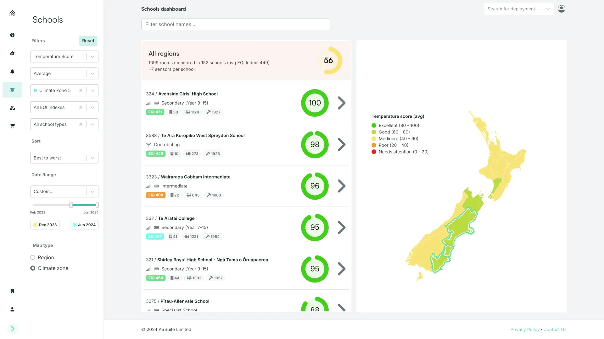This screenshot has width=604, height=339.
Task: Open the sensor broadcast icon in sidebar
Action: pyautogui.click(x=12, y=53)
